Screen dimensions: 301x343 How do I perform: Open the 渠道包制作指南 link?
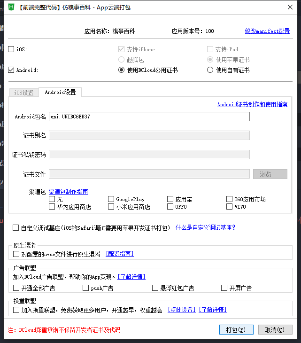pyautogui.click(x=68, y=192)
